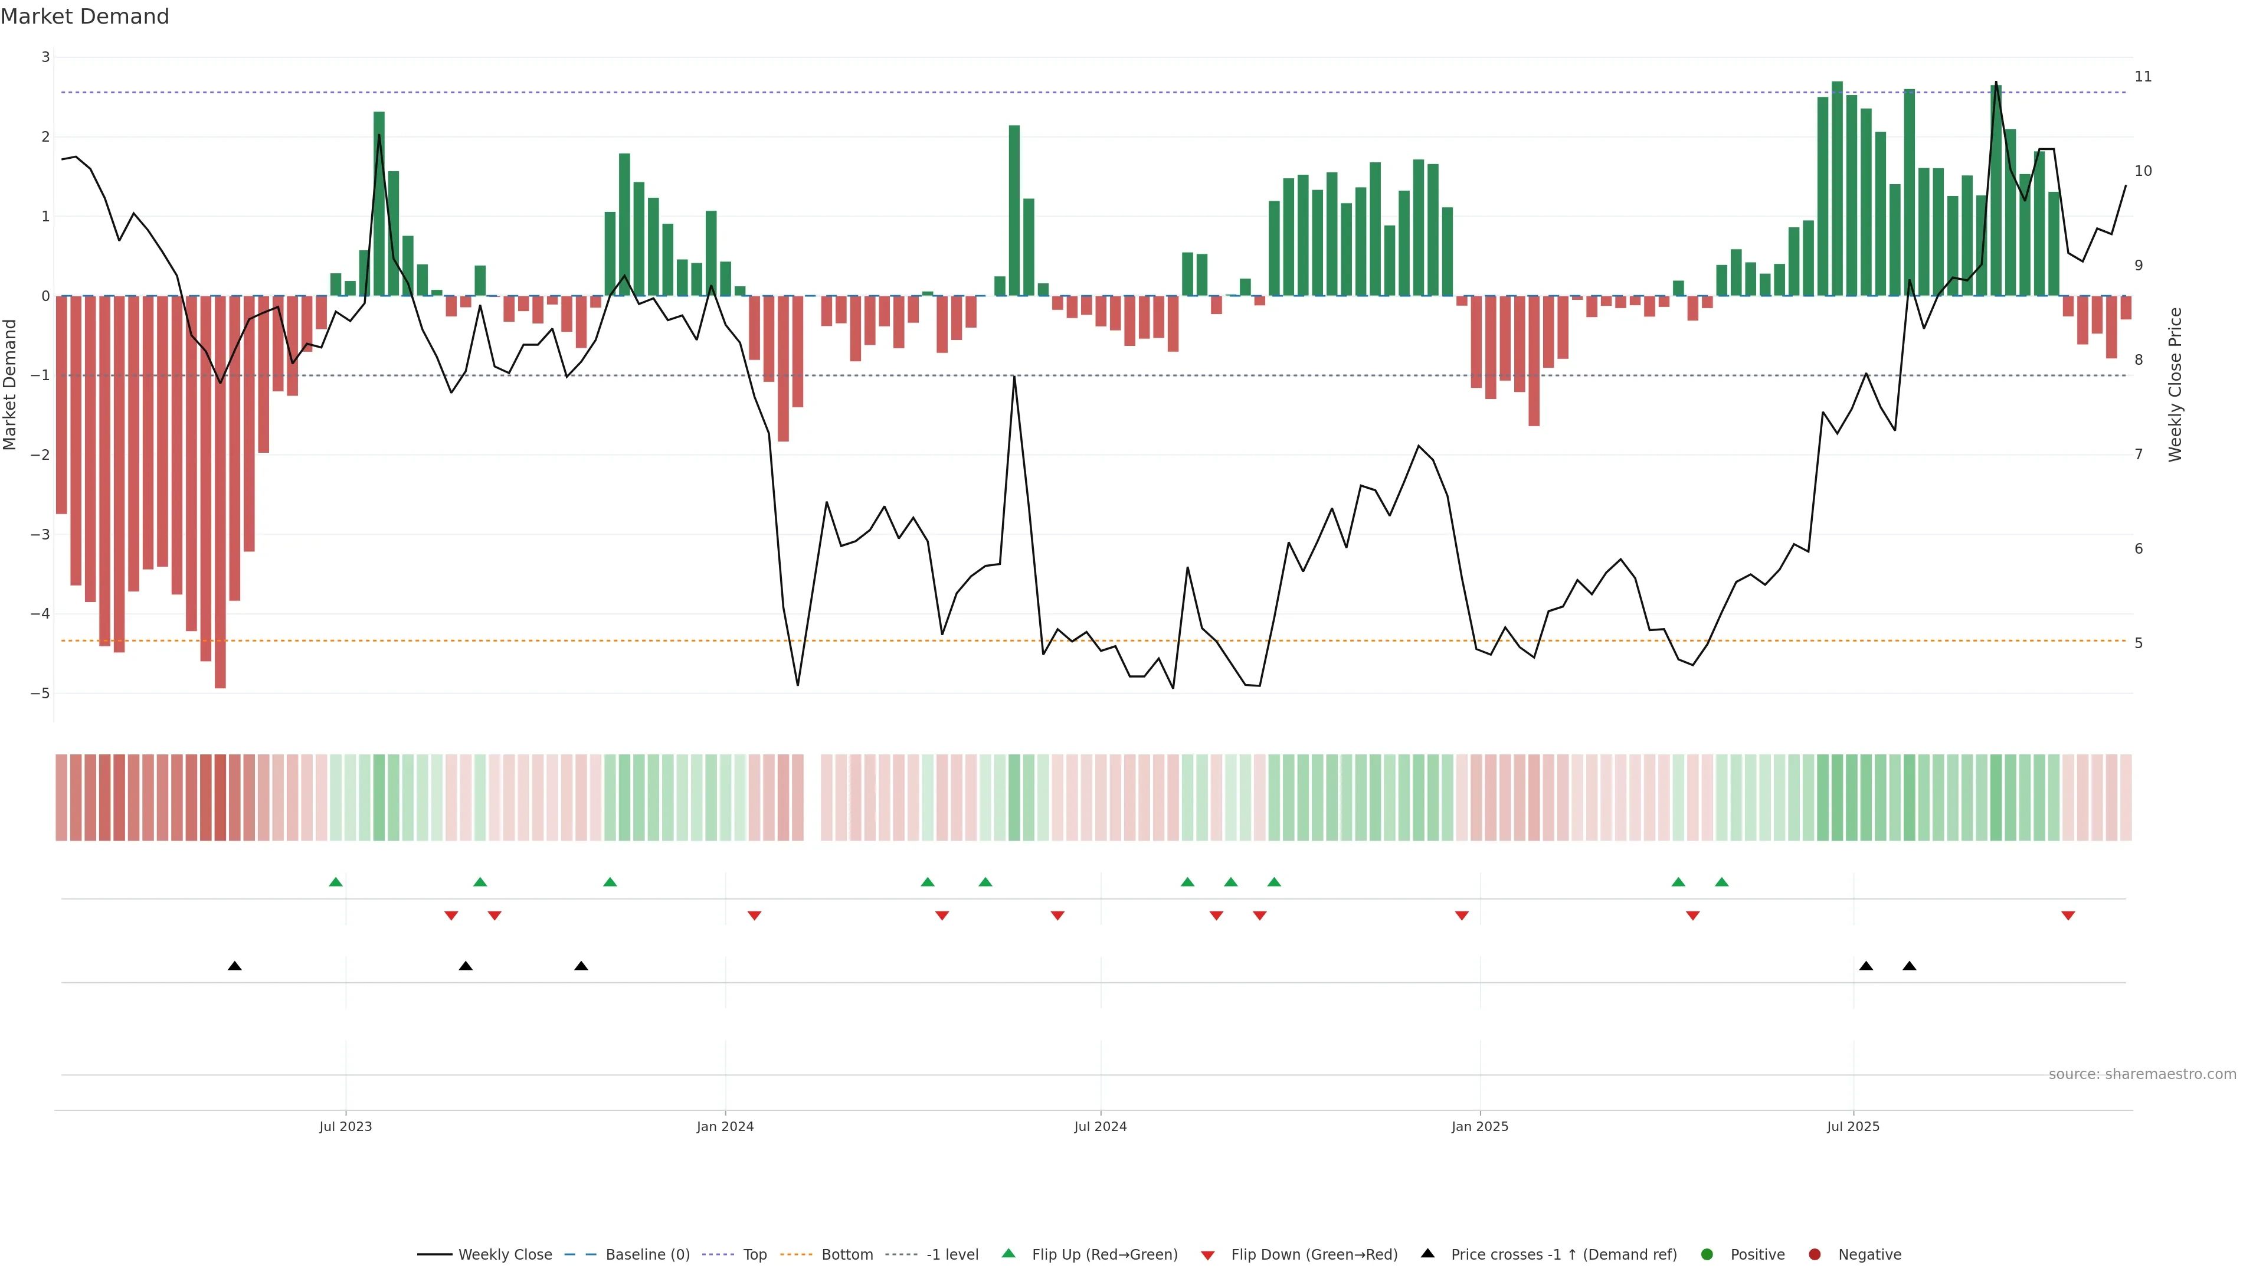
Task: Click Flip Up green triangle legend icon
Action: [1009, 1254]
